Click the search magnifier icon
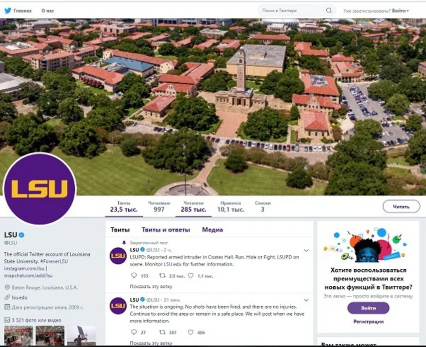 pos(329,11)
